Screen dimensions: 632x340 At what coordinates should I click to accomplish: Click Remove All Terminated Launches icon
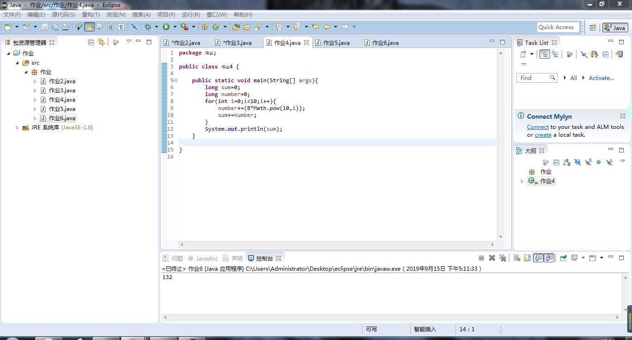(x=502, y=258)
